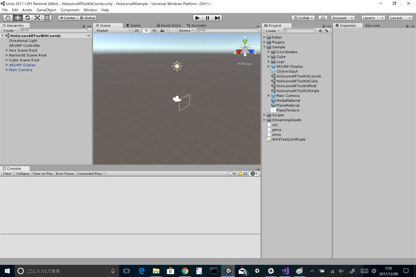Select MediaMaterial asset
This screenshot has height=277, width=416.
coord(288,100)
